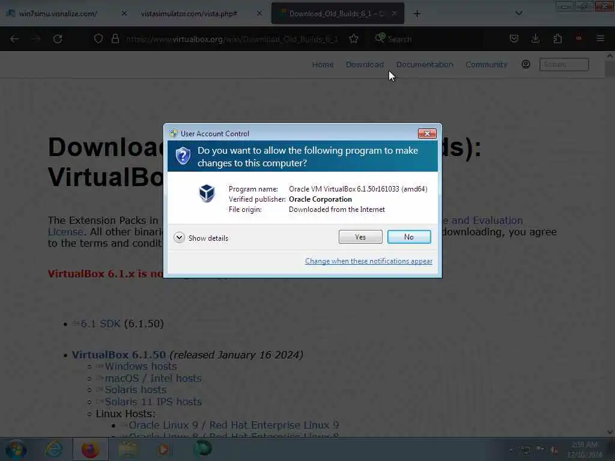This screenshot has height=461, width=615.
Task: Open the Windows hosts download link
Action: [141, 366]
